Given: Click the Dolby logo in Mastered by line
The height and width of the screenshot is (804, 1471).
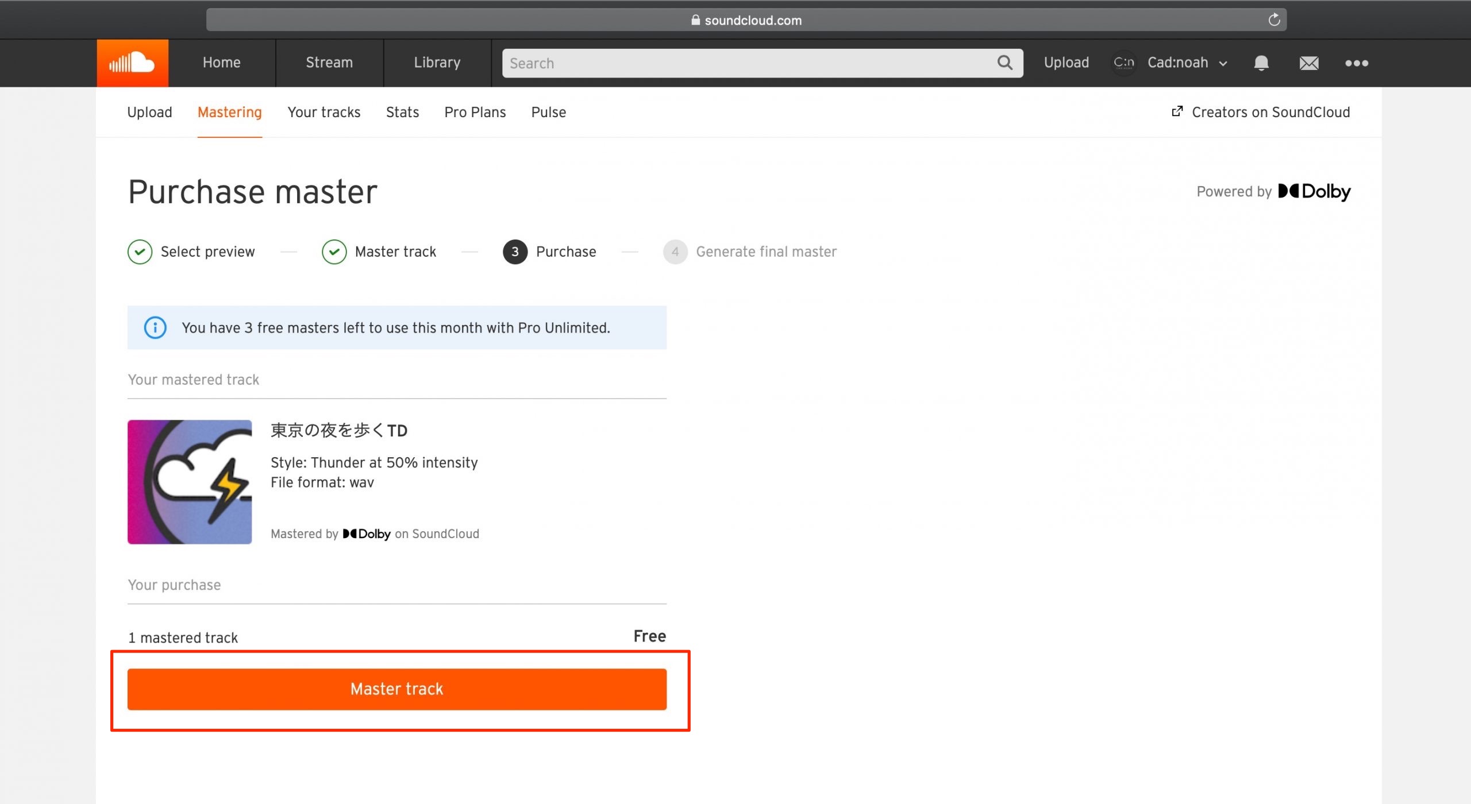Looking at the screenshot, I should point(367,534).
